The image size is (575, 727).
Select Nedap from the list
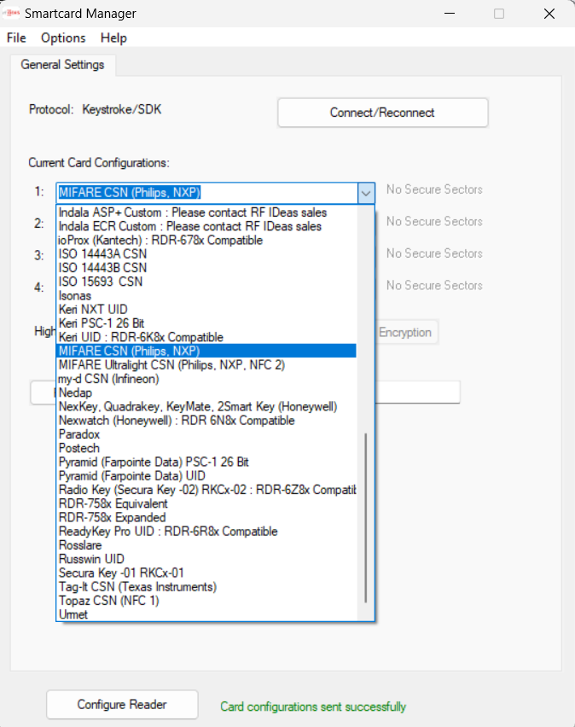pos(206,393)
